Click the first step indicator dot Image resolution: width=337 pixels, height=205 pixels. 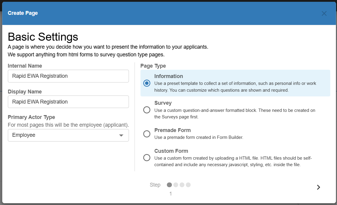(169, 185)
